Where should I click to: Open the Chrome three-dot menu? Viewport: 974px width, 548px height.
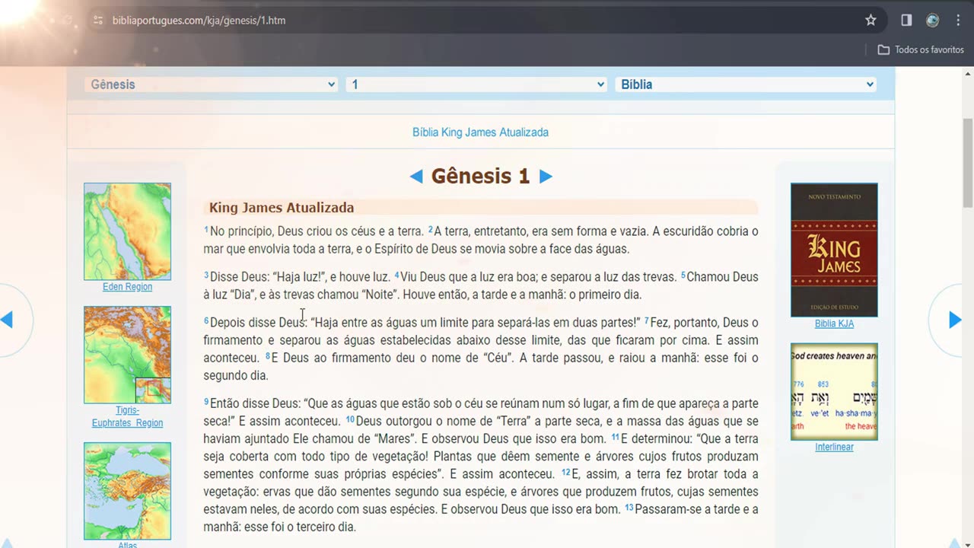pos(958,21)
